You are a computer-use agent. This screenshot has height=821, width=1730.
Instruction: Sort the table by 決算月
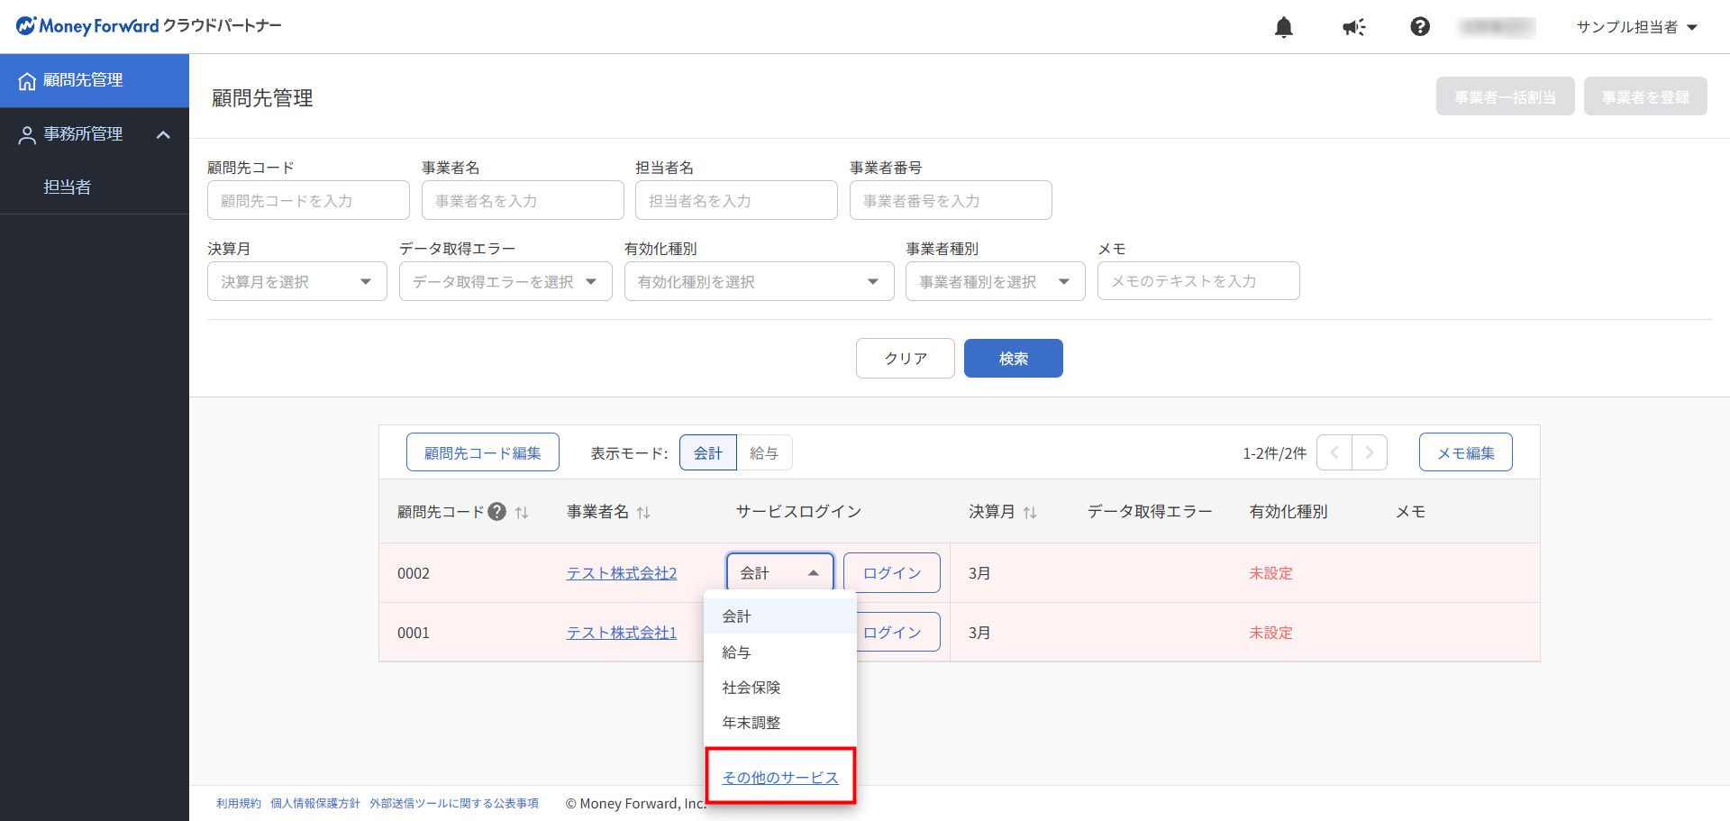(1030, 513)
